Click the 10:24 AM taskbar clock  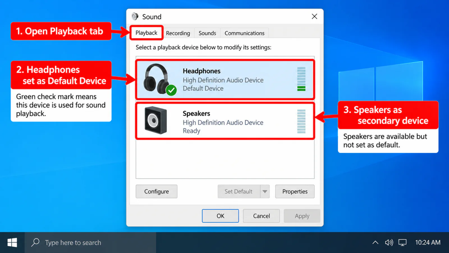pos(428,242)
